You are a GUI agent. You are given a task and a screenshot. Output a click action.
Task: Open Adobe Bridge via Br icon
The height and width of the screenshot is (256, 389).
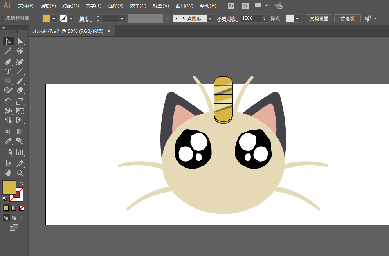[231, 6]
